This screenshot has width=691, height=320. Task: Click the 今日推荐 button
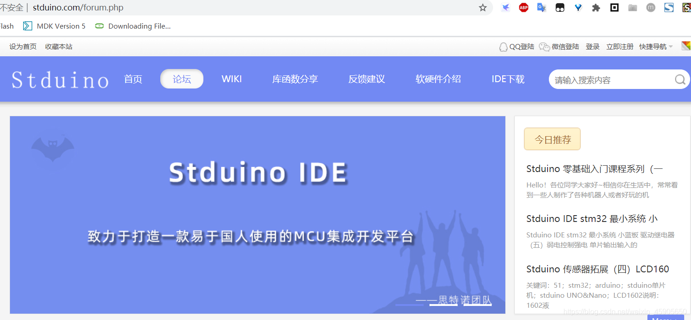(552, 139)
